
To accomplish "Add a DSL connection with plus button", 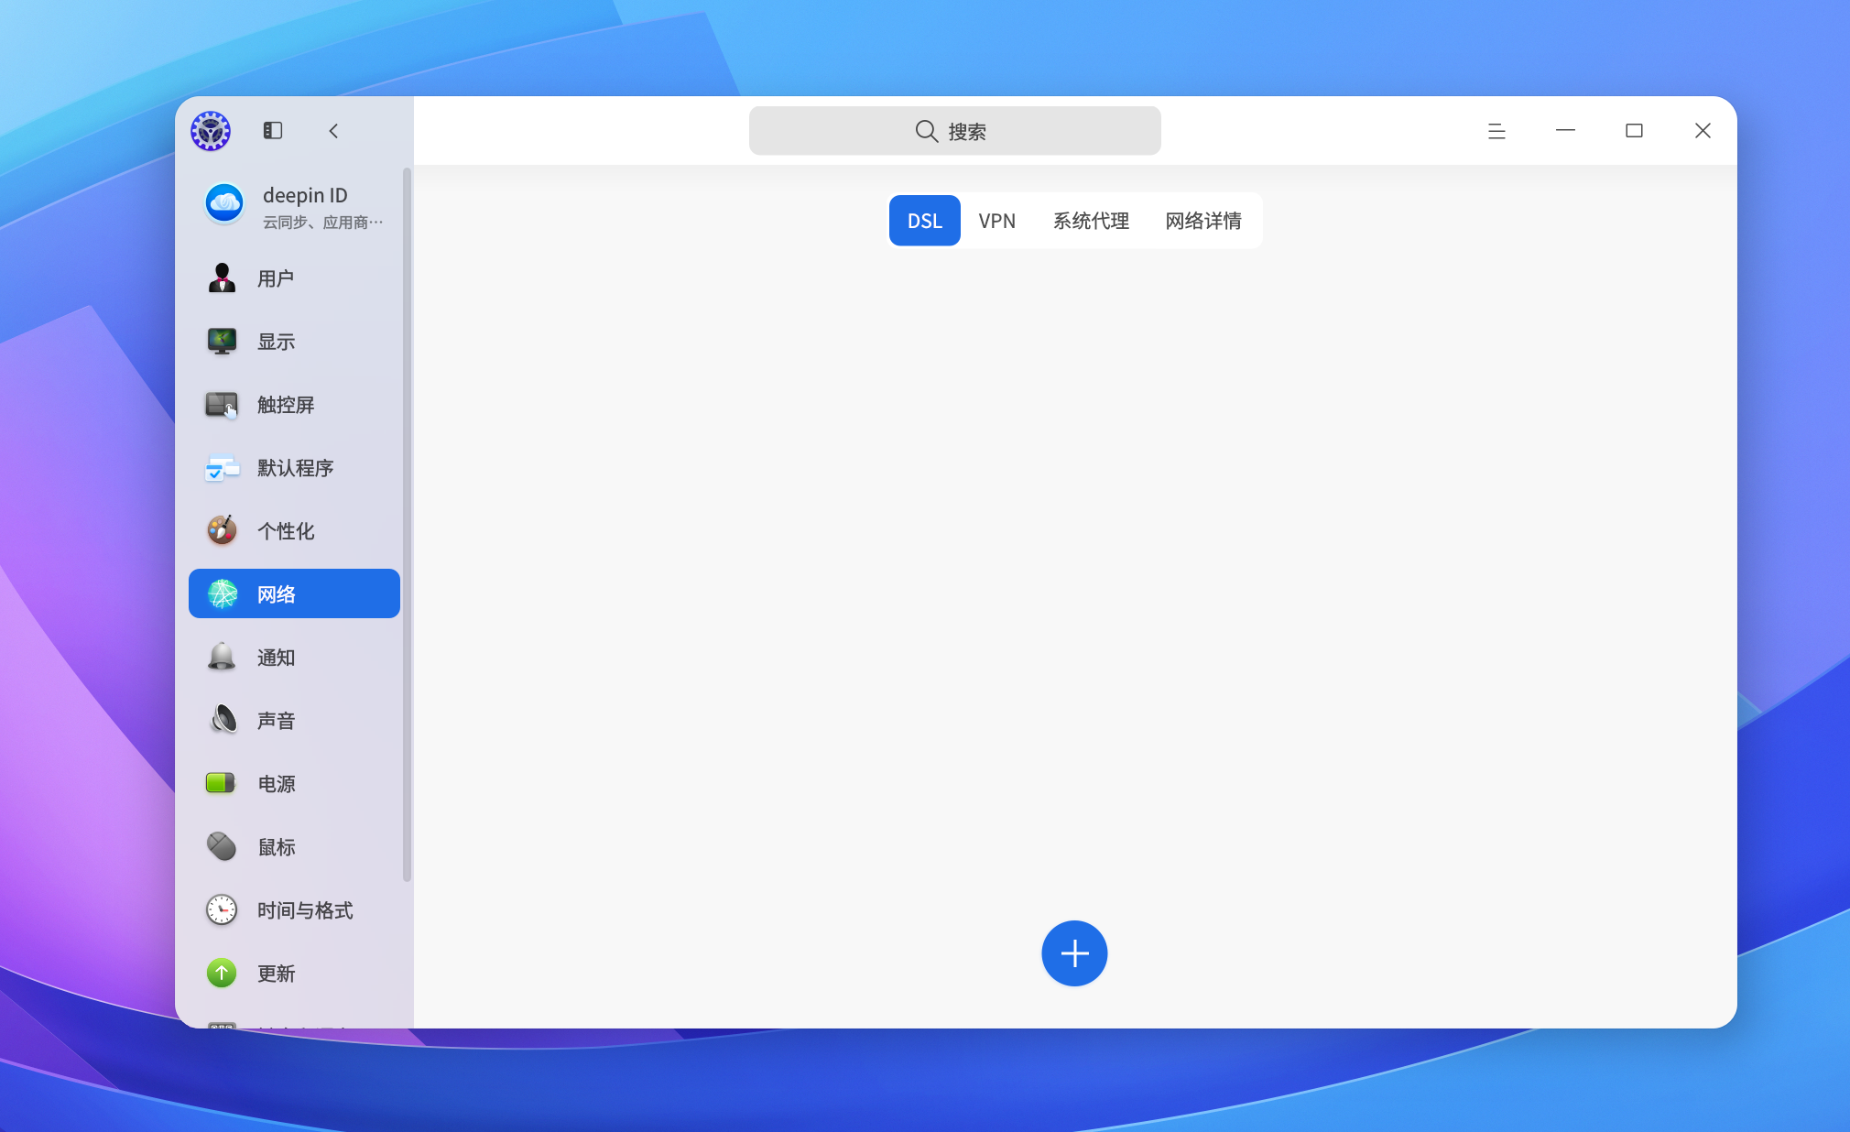I will 1074,953.
